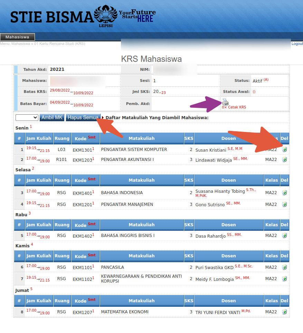Click the Logout link
Screen dimensions: 303x333
point(297,44)
